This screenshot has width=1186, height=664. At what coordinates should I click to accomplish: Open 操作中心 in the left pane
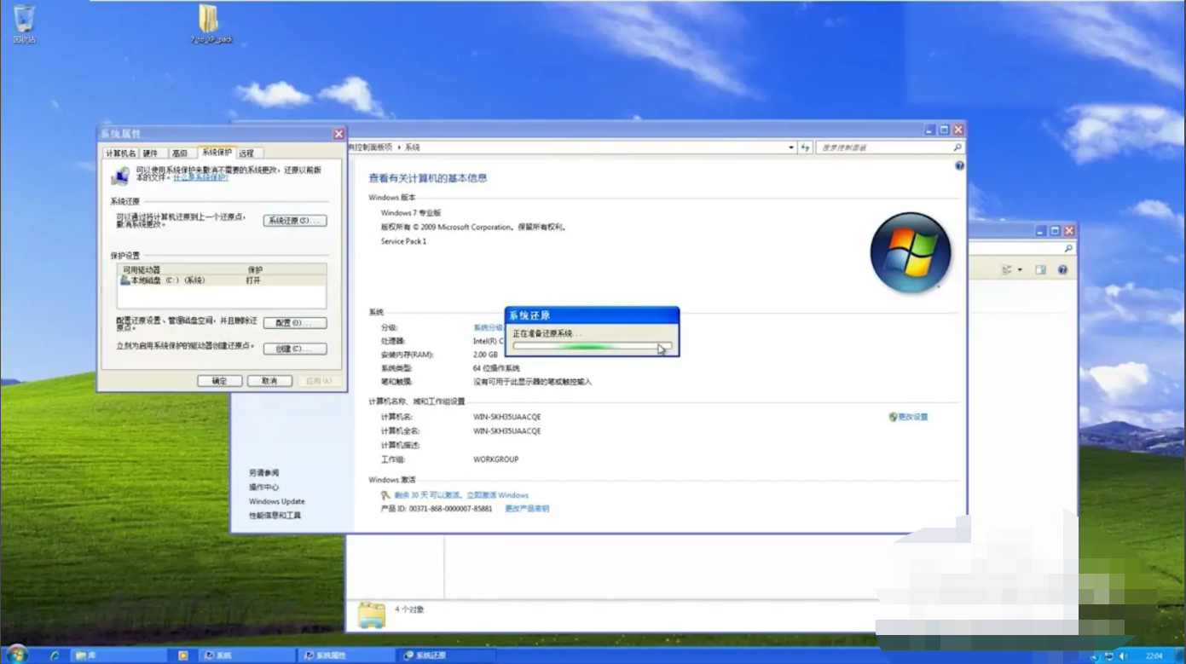[x=264, y=488]
